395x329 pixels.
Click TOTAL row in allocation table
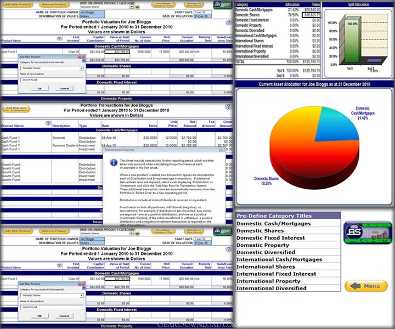click(x=278, y=61)
